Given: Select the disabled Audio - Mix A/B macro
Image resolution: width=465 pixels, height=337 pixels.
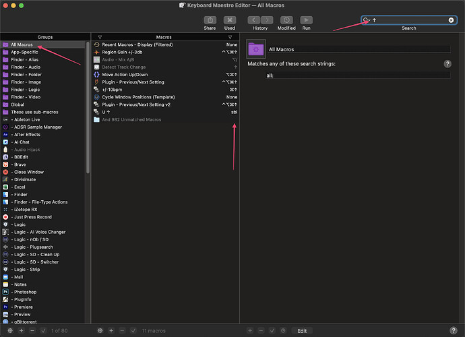Looking at the screenshot, I should pyautogui.click(x=165, y=59).
